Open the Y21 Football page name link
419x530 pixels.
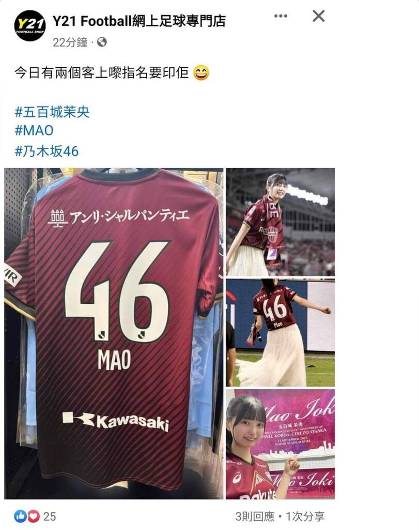[139, 22]
